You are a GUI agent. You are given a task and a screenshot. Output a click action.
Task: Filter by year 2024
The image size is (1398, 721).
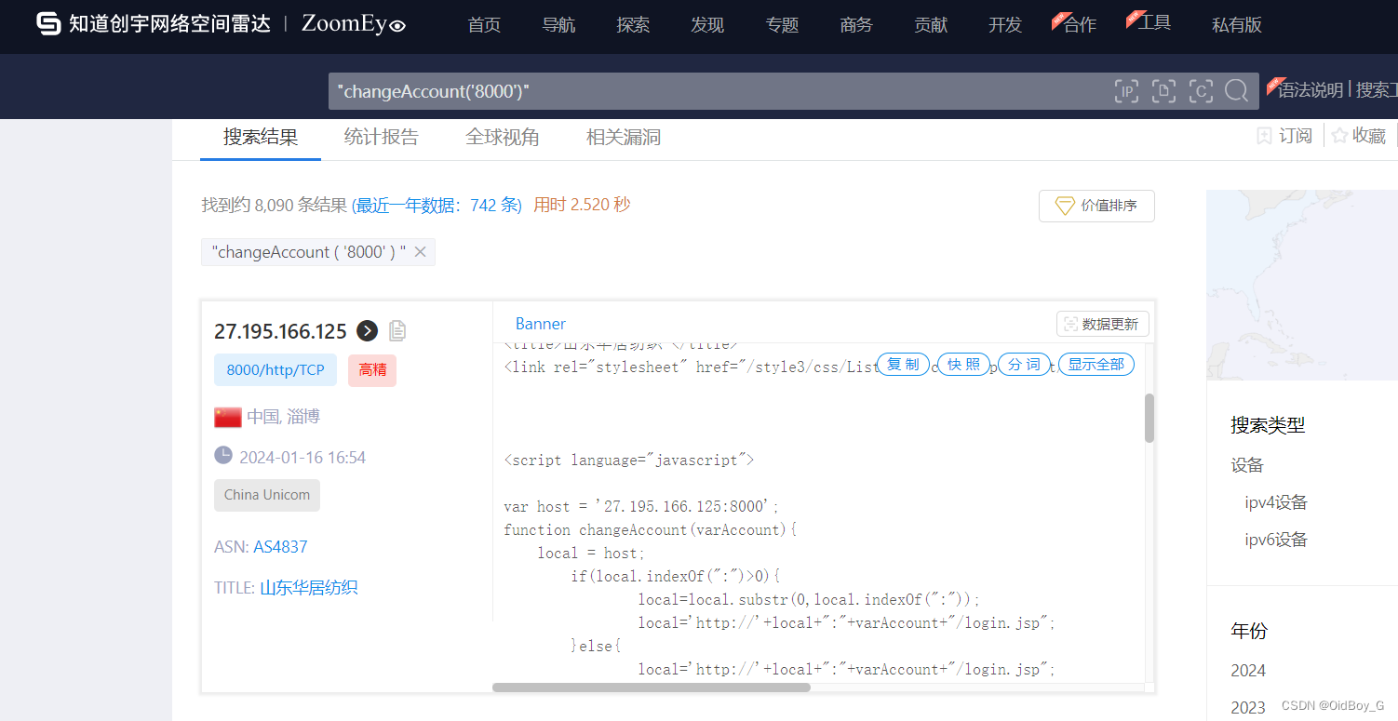click(x=1248, y=671)
